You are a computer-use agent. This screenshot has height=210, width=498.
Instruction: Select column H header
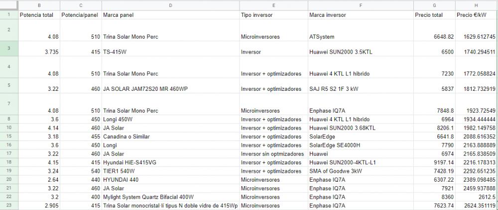click(x=476, y=5)
